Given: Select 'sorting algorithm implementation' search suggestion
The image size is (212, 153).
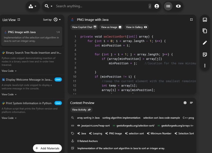Looking at the screenshot, I should [x=121, y=118].
